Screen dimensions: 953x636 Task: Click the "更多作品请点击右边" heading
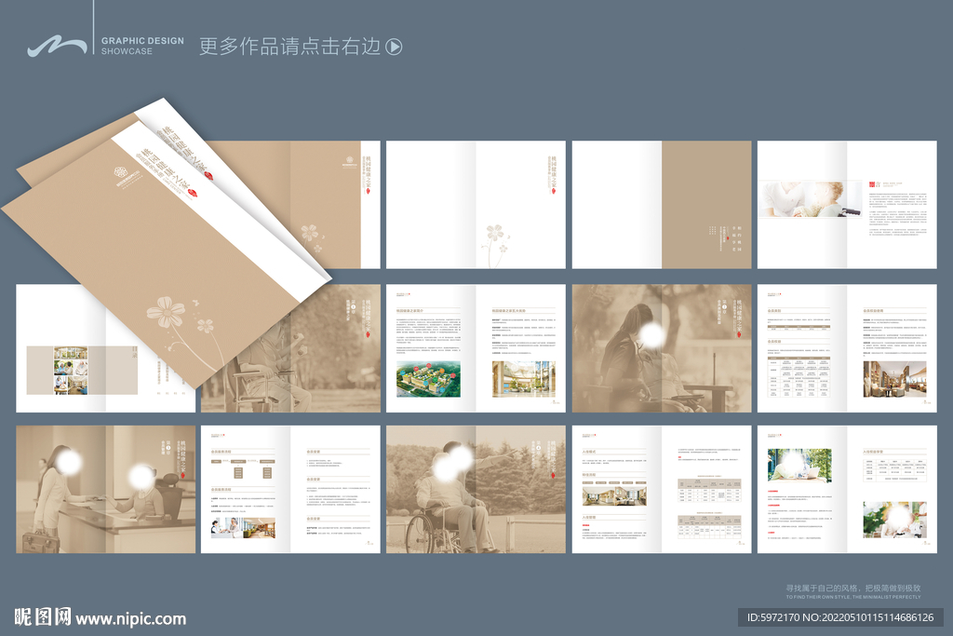click(x=290, y=47)
